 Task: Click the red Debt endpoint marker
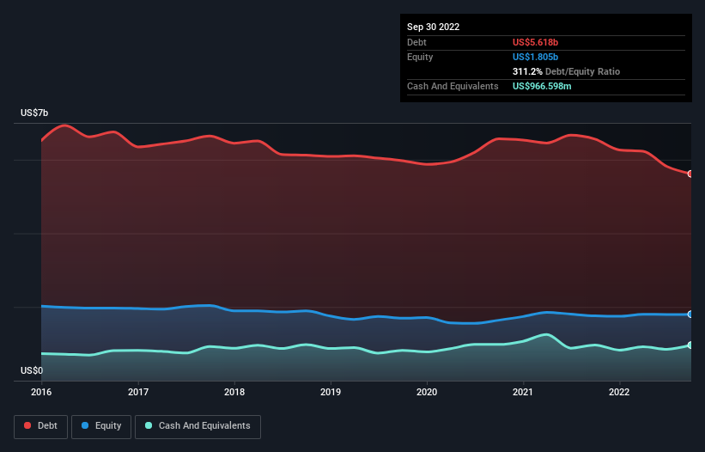pos(690,174)
